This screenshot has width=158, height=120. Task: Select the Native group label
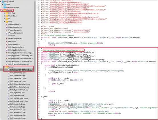(x=11, y=67)
